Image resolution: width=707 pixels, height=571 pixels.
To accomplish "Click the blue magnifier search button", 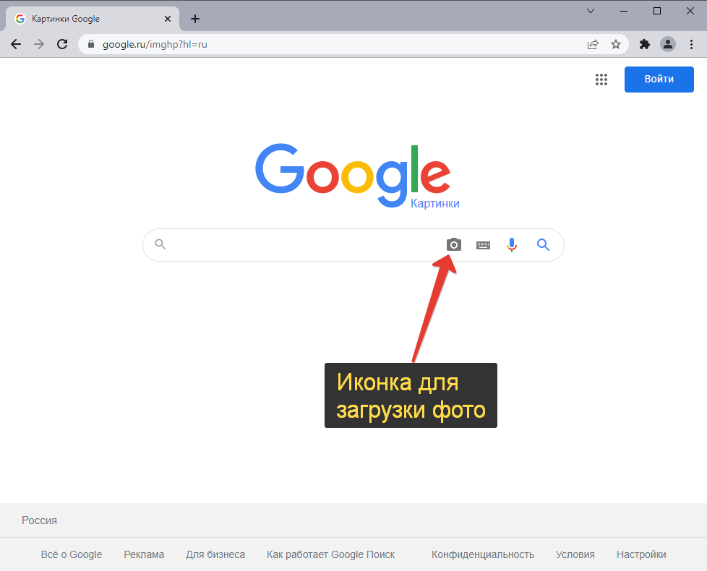I will coord(543,245).
